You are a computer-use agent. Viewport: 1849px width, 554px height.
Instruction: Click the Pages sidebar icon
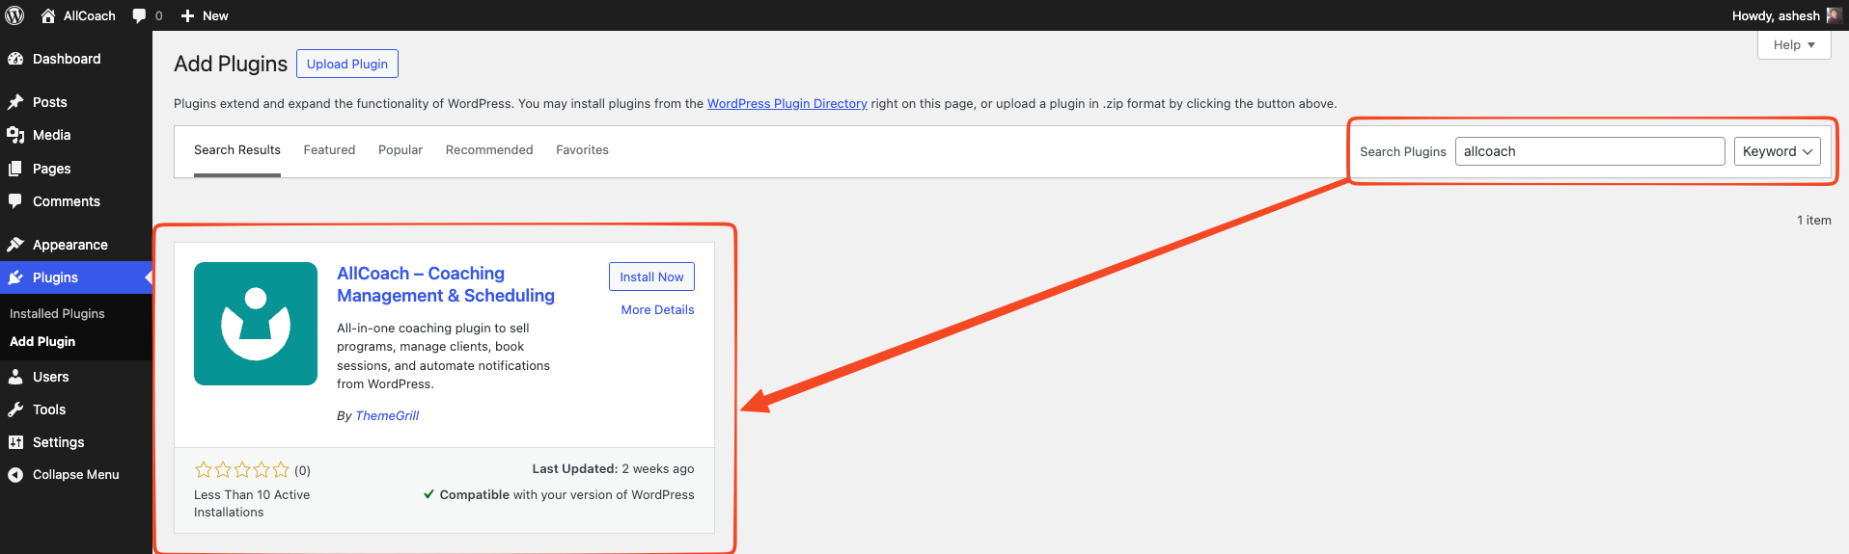pos(15,169)
